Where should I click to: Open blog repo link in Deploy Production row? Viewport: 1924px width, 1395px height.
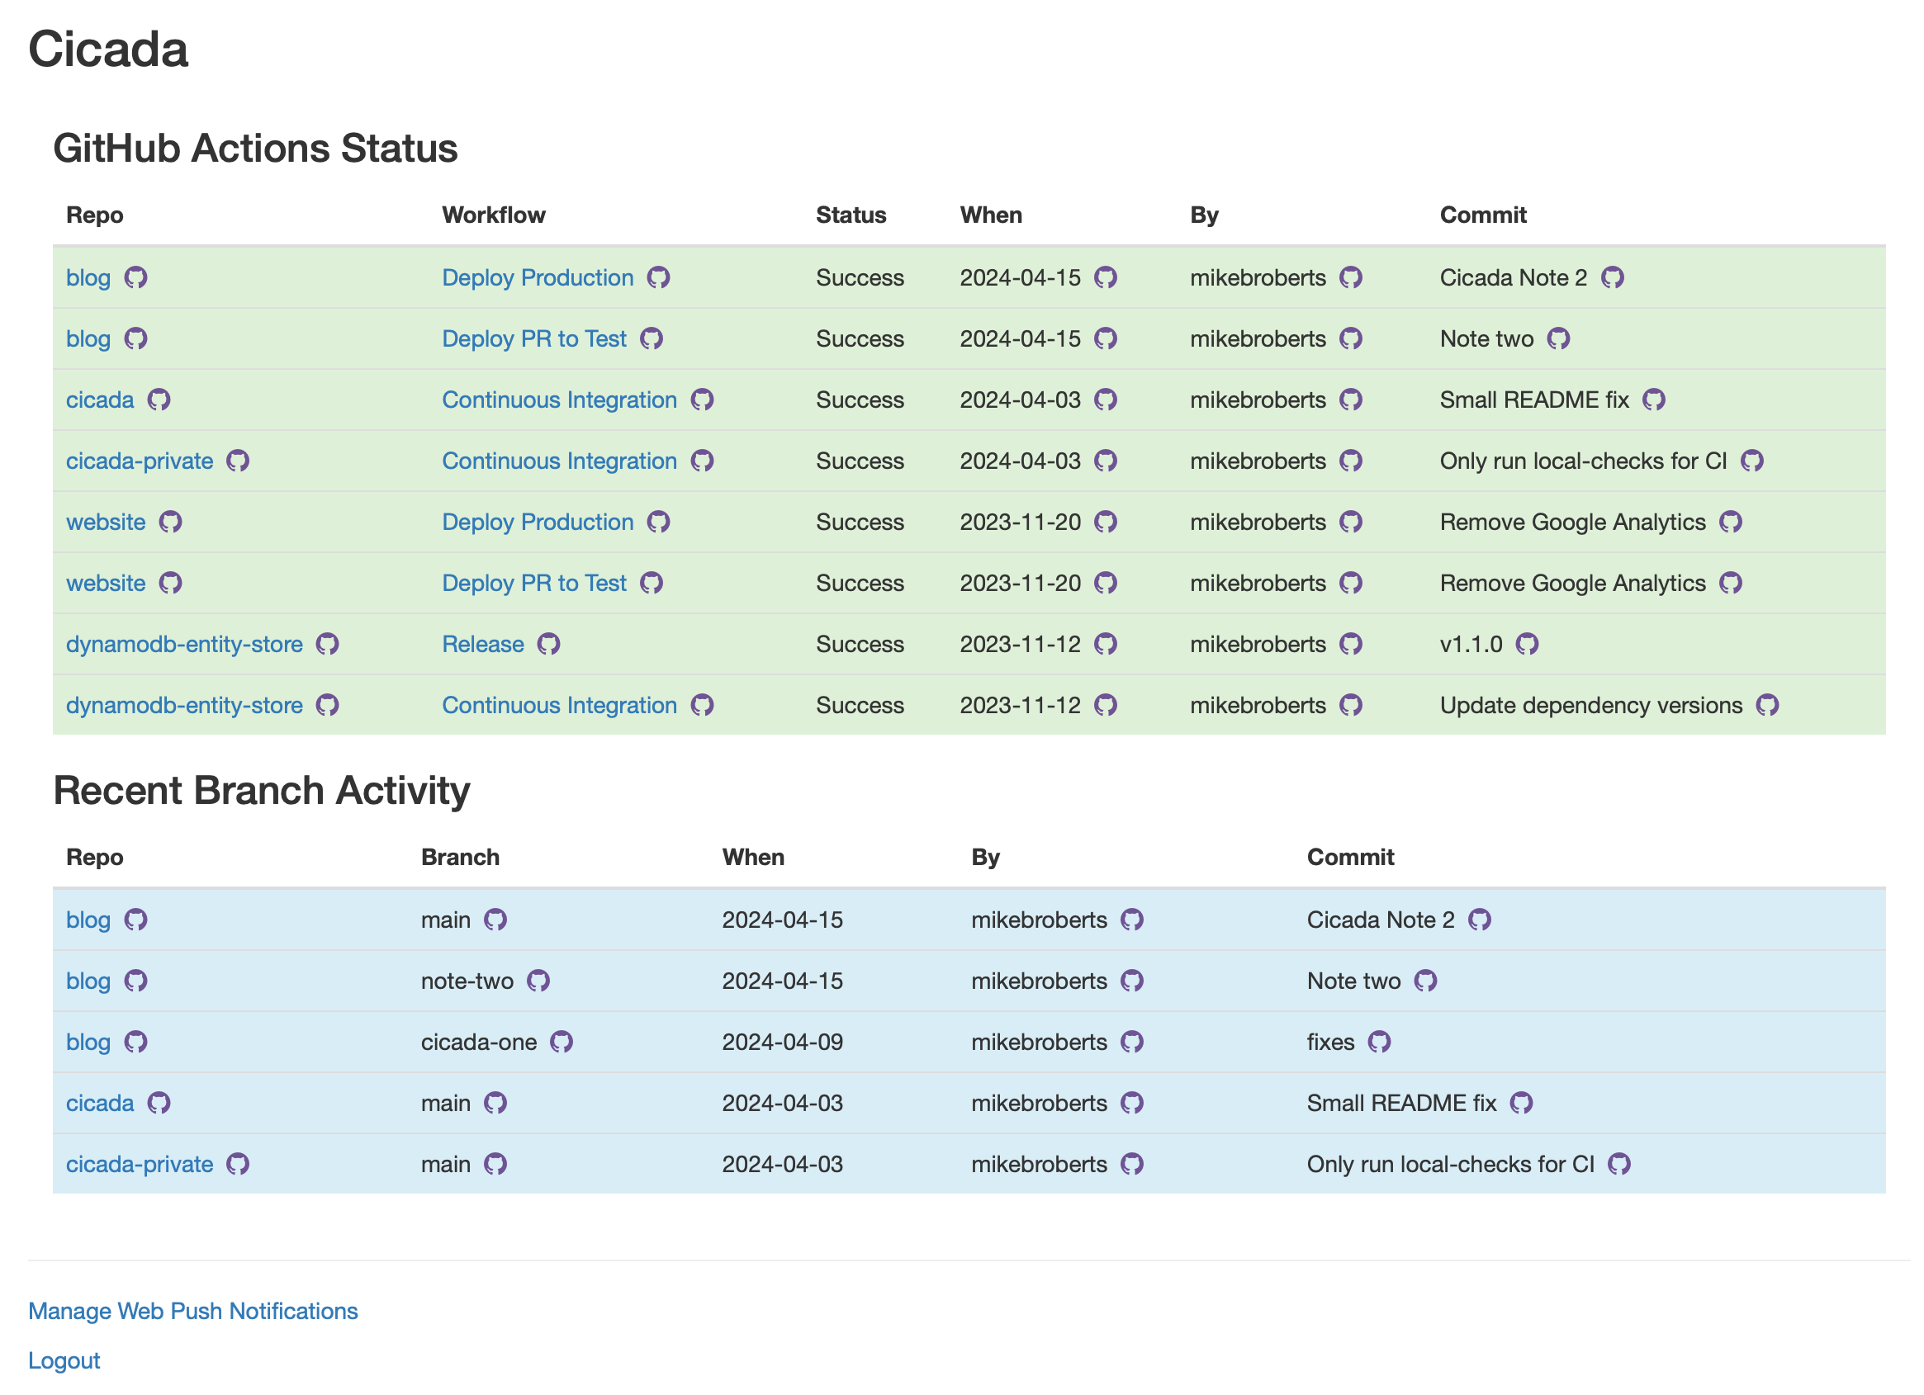point(88,277)
